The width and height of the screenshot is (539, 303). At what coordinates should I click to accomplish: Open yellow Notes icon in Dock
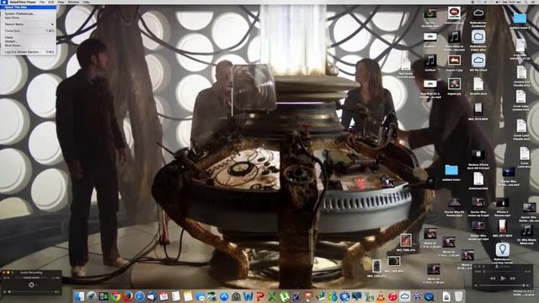pos(188,296)
